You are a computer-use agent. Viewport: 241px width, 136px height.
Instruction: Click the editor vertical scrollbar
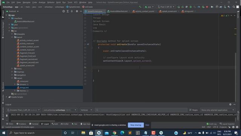235,77
